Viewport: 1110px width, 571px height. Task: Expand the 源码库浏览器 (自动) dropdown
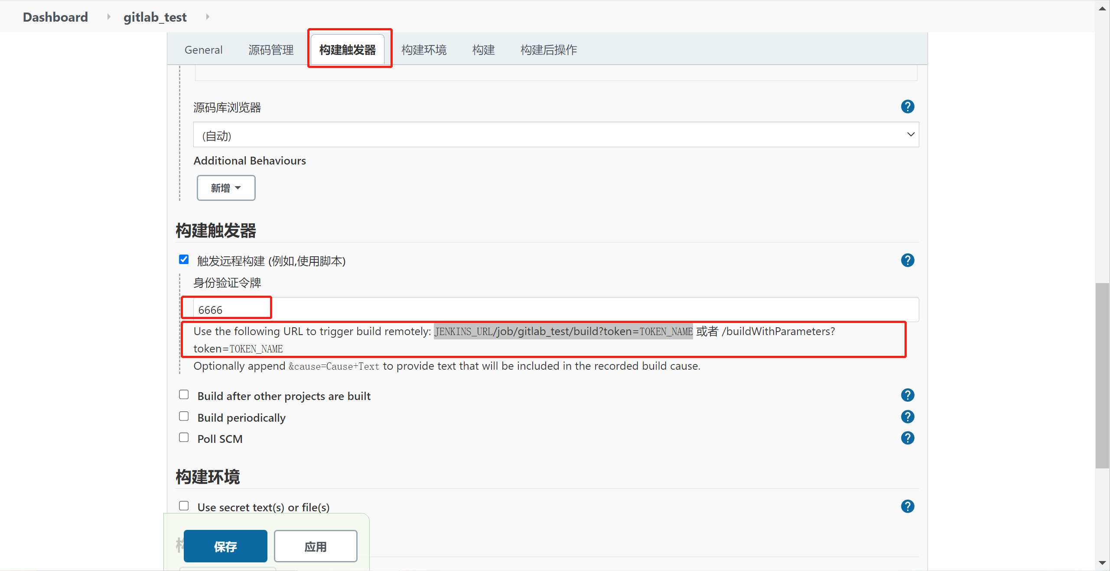tap(556, 135)
